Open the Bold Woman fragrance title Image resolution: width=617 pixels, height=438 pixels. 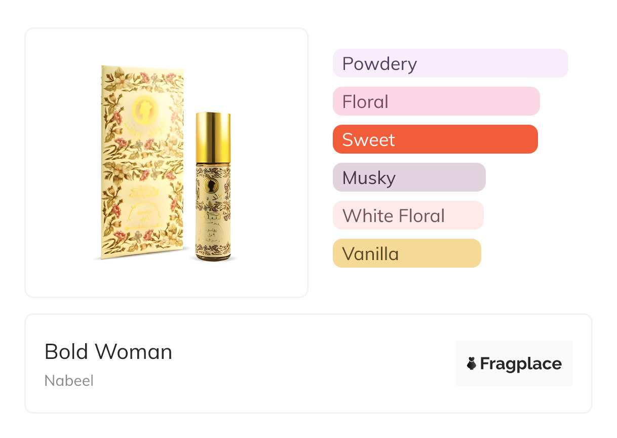tap(108, 352)
